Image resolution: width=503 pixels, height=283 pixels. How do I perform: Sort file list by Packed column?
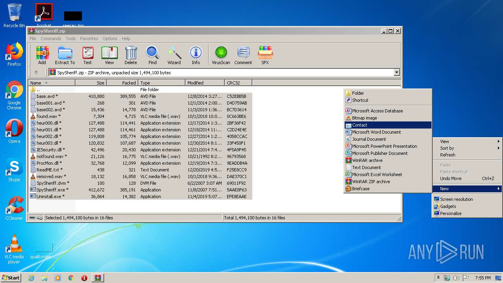pyautogui.click(x=122, y=83)
